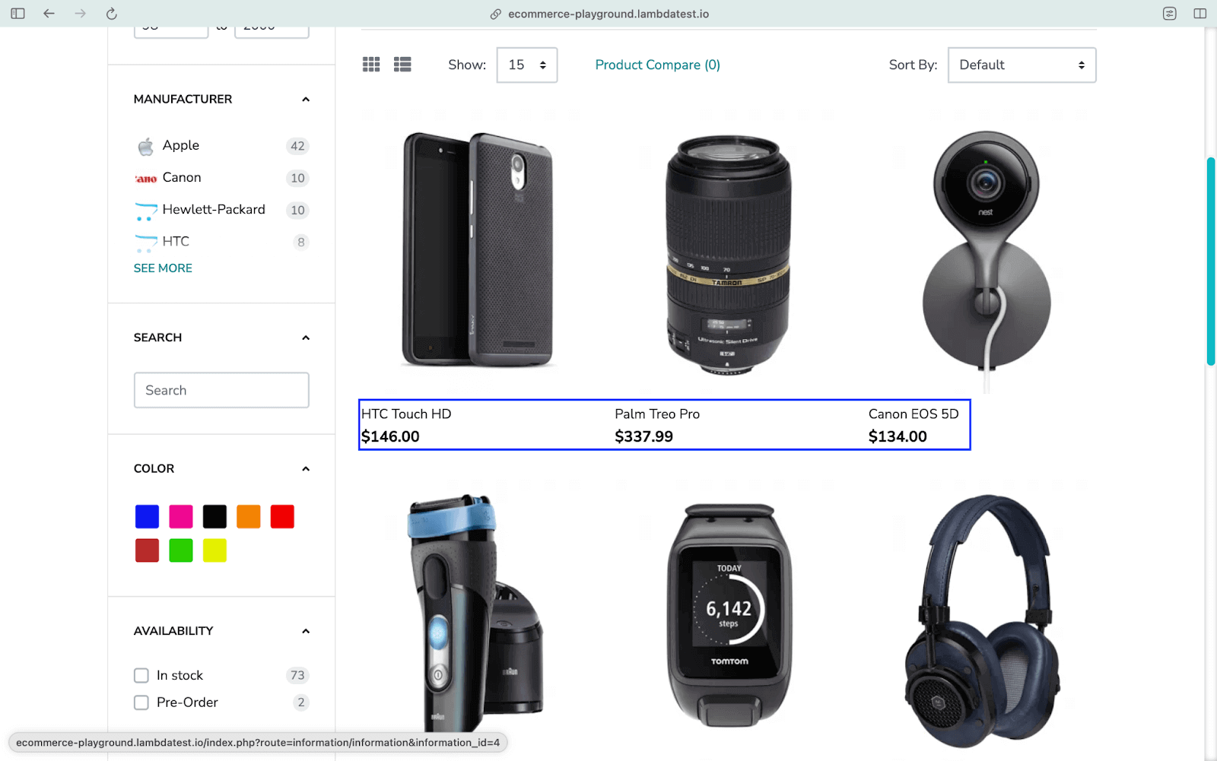Open the Palm Treo Pro product title
Screen dimensions: 1217x761
(657, 414)
